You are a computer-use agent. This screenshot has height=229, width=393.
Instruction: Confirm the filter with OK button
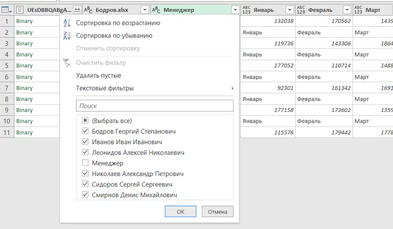[180, 212]
